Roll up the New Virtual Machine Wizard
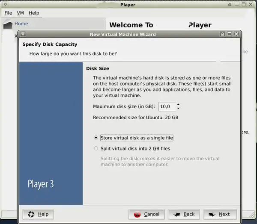257x224 pixels. tap(223, 34)
